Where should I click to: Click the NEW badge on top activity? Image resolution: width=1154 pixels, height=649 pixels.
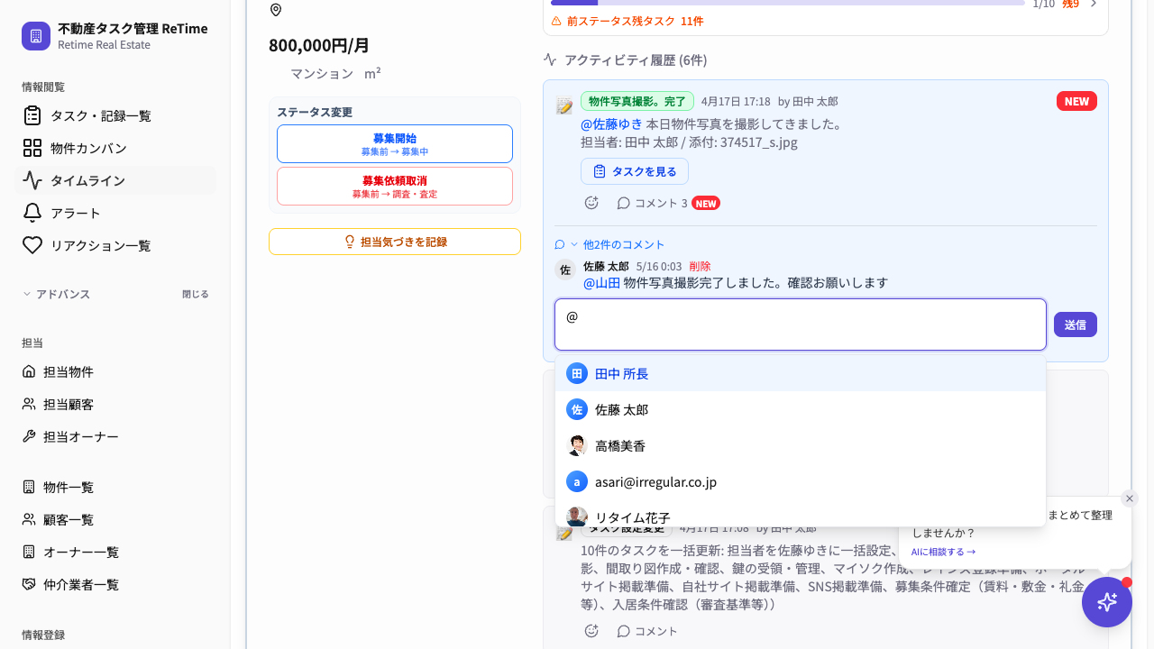(x=1076, y=101)
